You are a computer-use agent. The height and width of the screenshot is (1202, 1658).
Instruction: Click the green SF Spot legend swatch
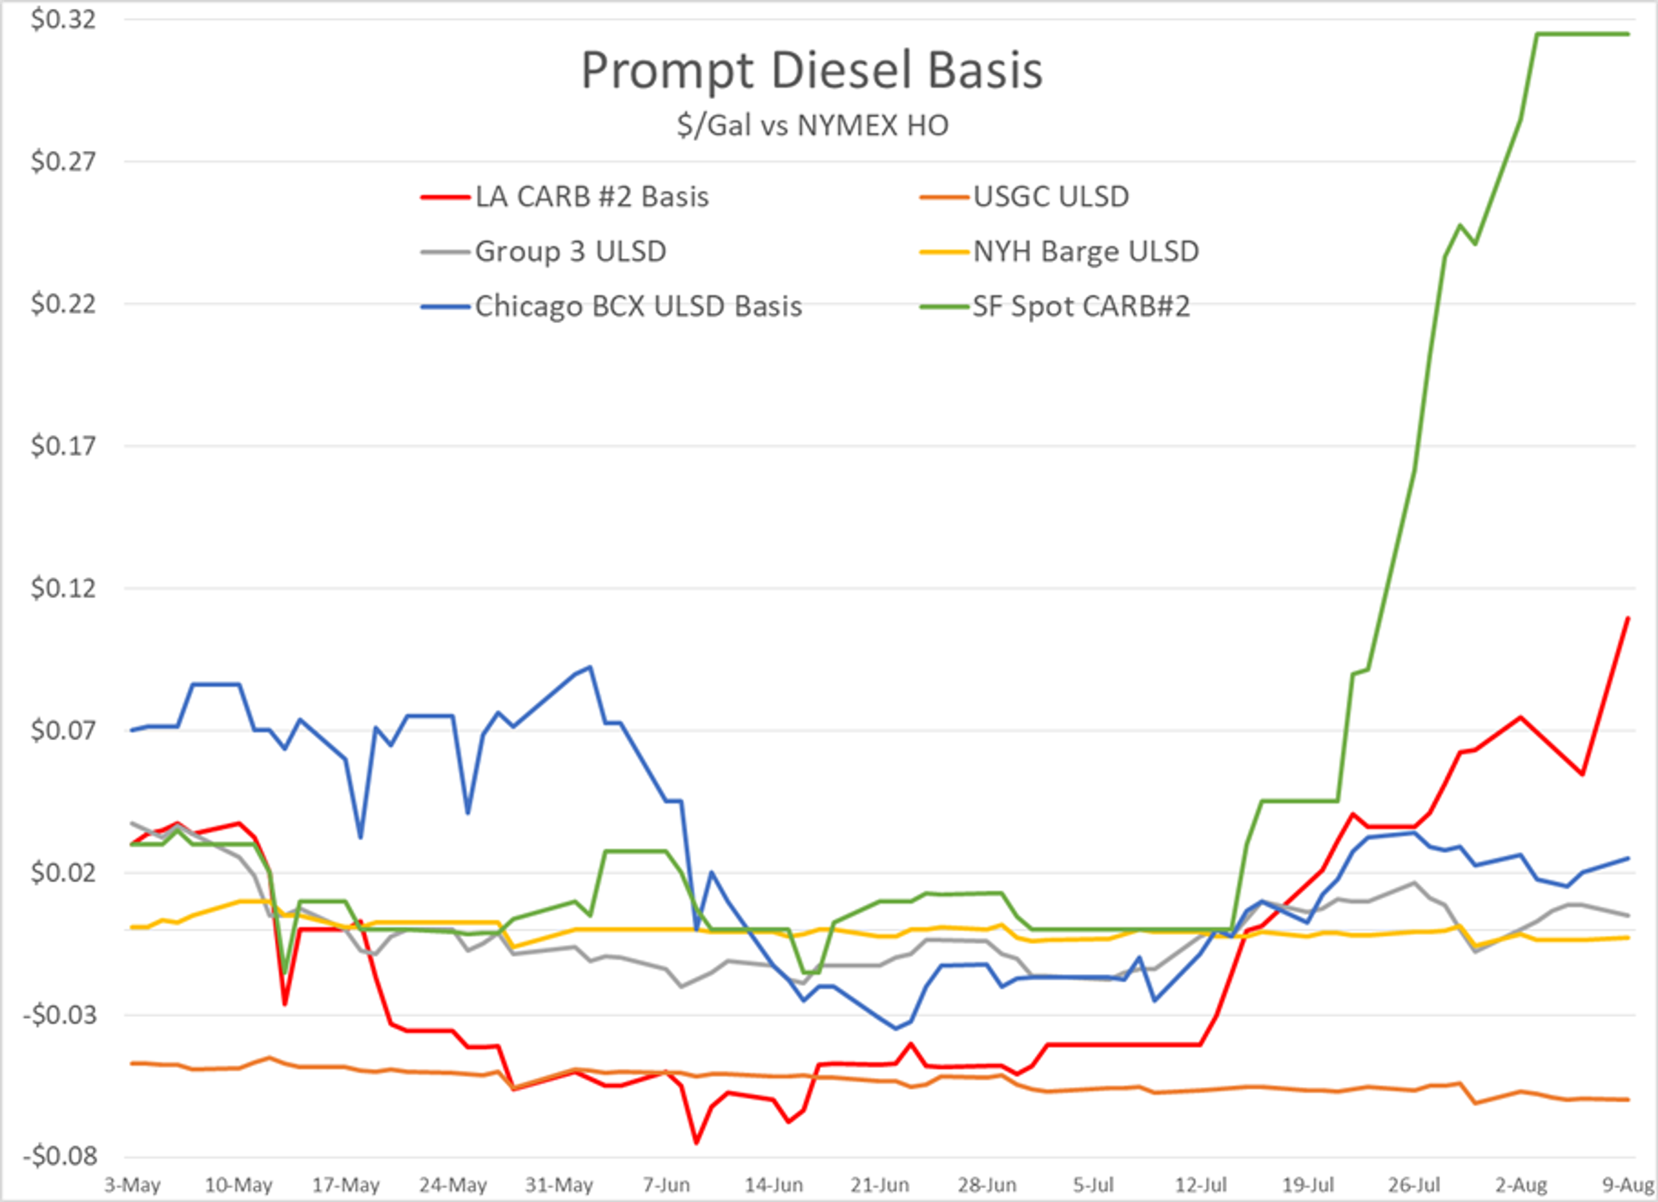(944, 307)
